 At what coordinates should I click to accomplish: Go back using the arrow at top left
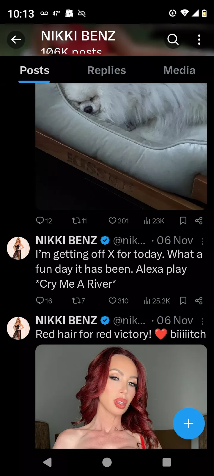(x=16, y=40)
